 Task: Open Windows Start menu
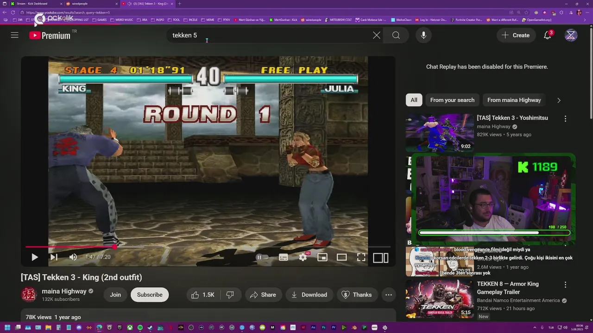click(7, 327)
